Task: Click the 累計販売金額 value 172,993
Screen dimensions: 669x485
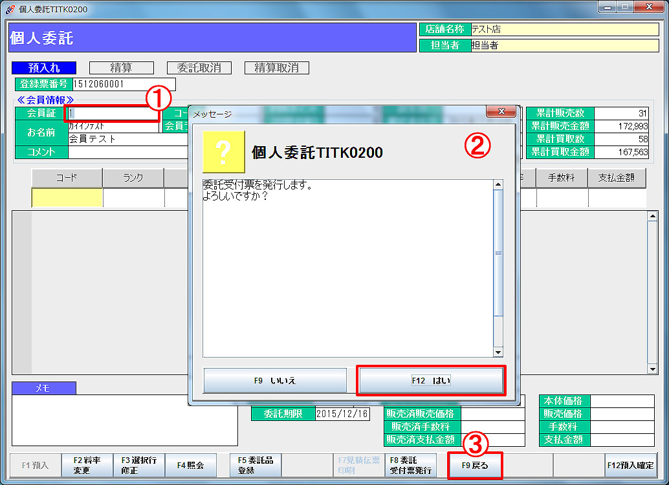Action: tap(621, 126)
